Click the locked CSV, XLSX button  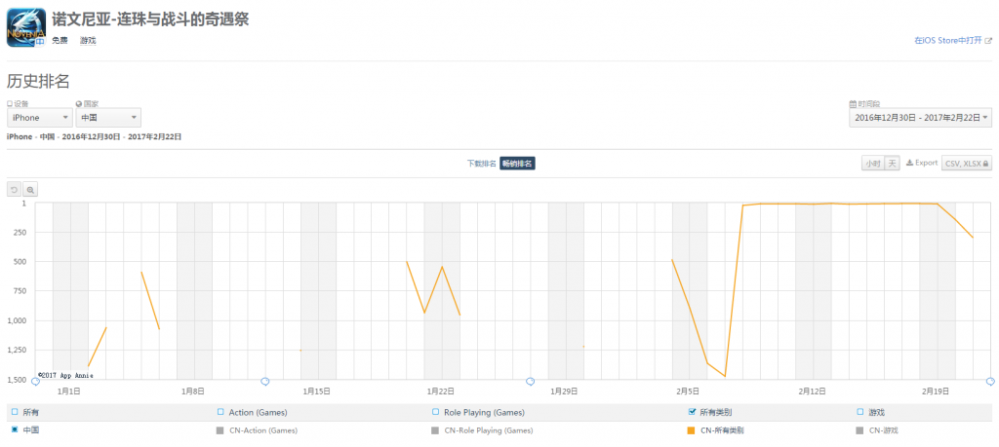(x=967, y=164)
